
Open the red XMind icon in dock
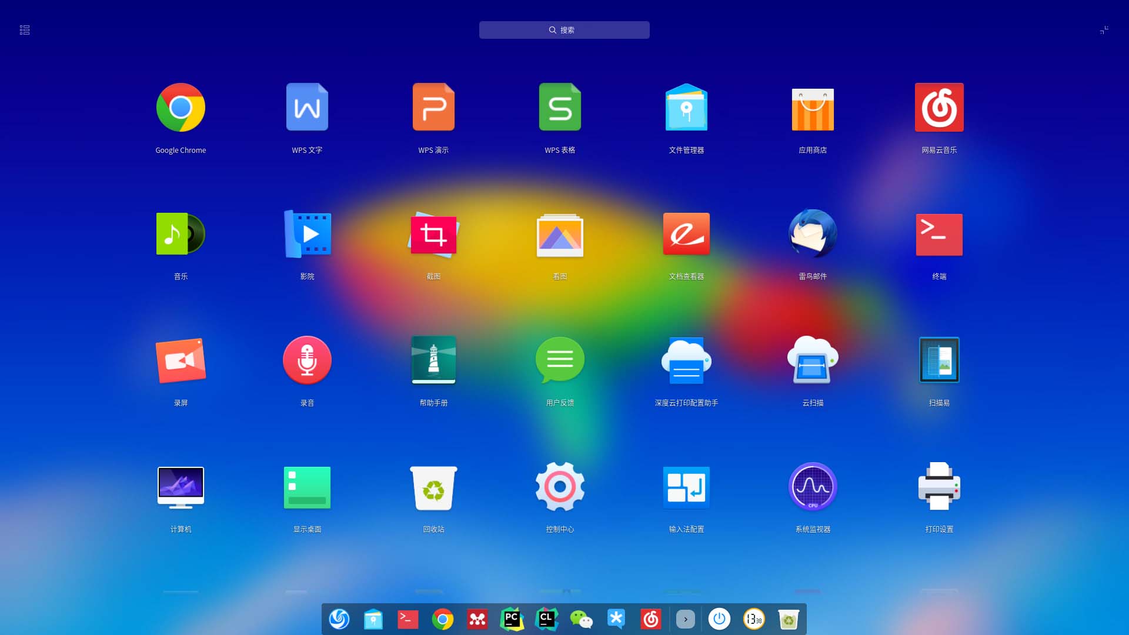(x=477, y=619)
